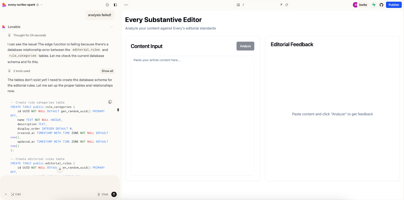404x200 pixels.
Task: Open the Lovable message options ellipsis
Action: (112, 27)
